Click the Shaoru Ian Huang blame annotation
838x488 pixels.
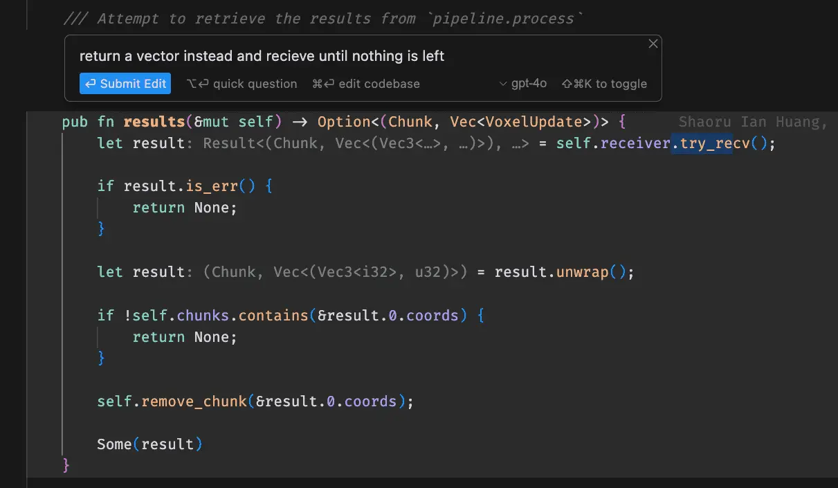(x=752, y=123)
